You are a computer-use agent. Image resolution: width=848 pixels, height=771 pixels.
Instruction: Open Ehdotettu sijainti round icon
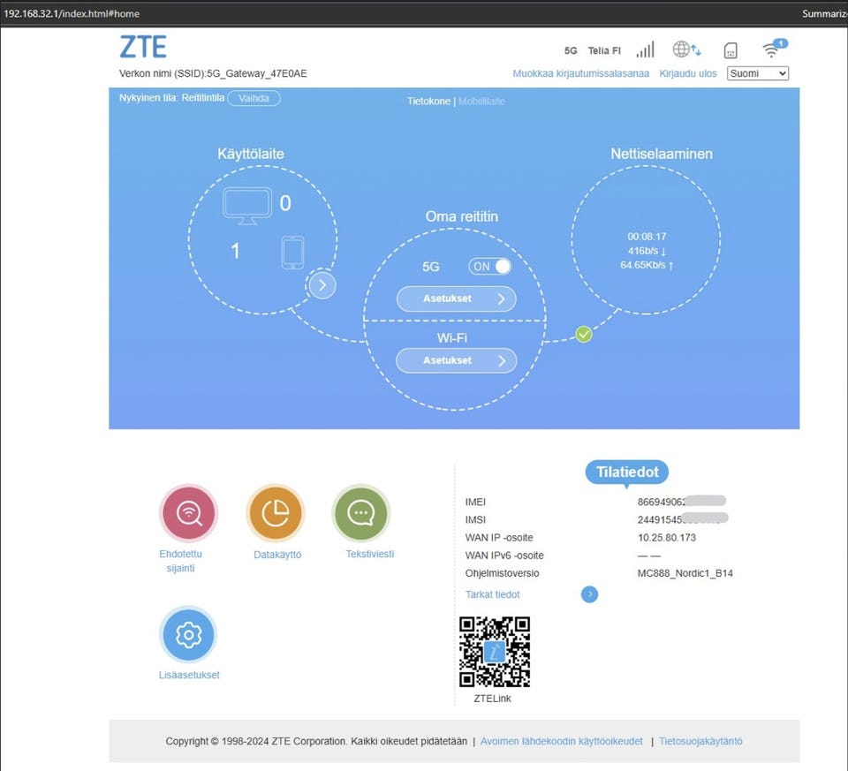189,513
